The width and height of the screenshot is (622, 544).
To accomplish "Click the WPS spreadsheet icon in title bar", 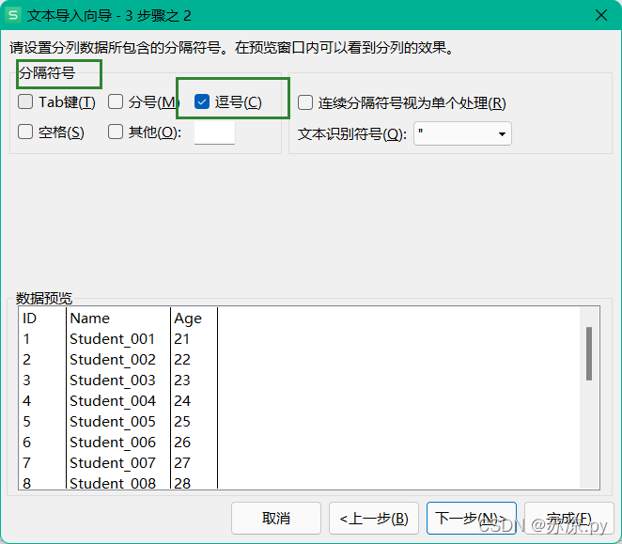I will tap(13, 15).
